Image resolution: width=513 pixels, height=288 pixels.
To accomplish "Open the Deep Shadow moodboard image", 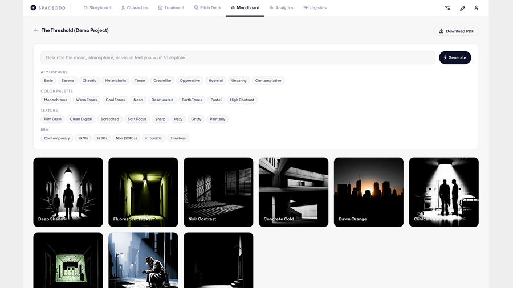I will 68,192.
